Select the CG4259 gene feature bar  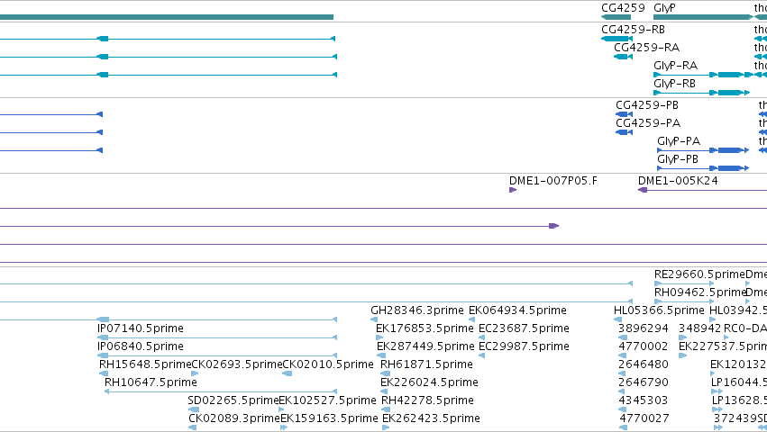pos(616,17)
